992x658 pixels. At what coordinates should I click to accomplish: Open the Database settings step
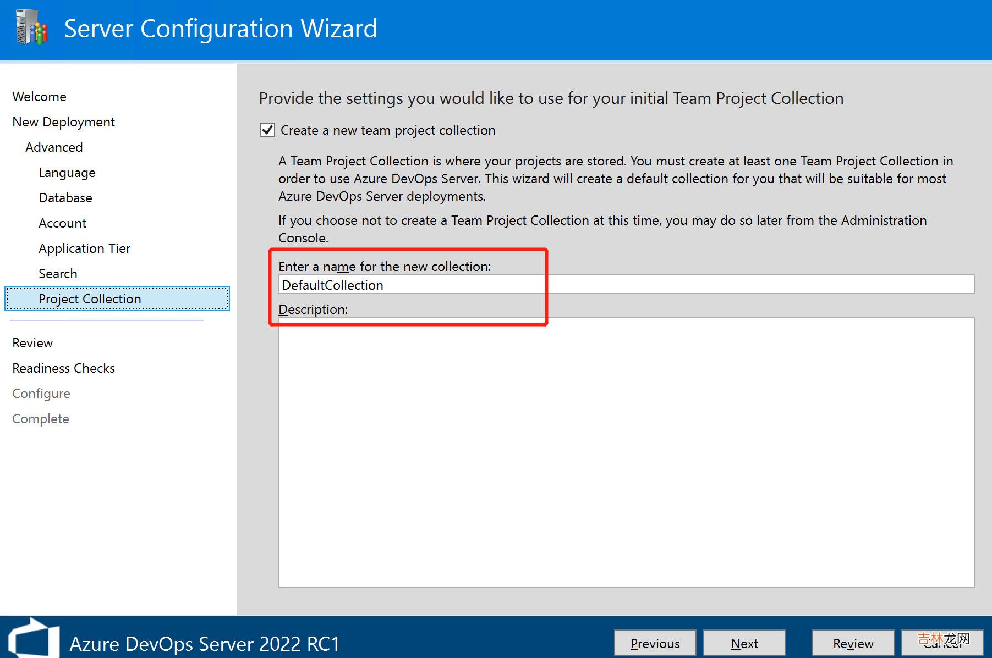click(x=65, y=198)
